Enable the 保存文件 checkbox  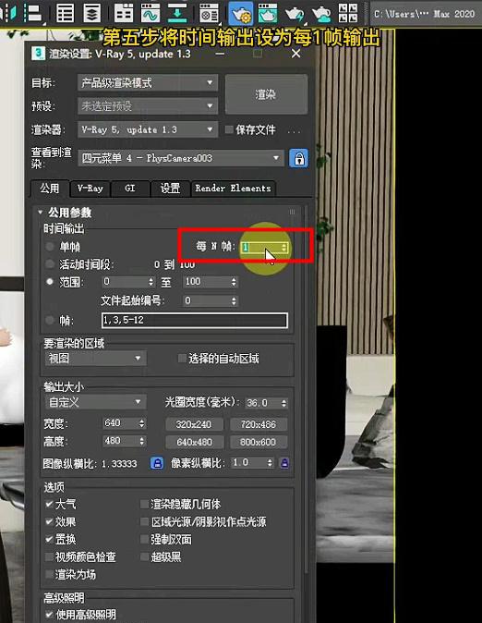[x=229, y=129]
